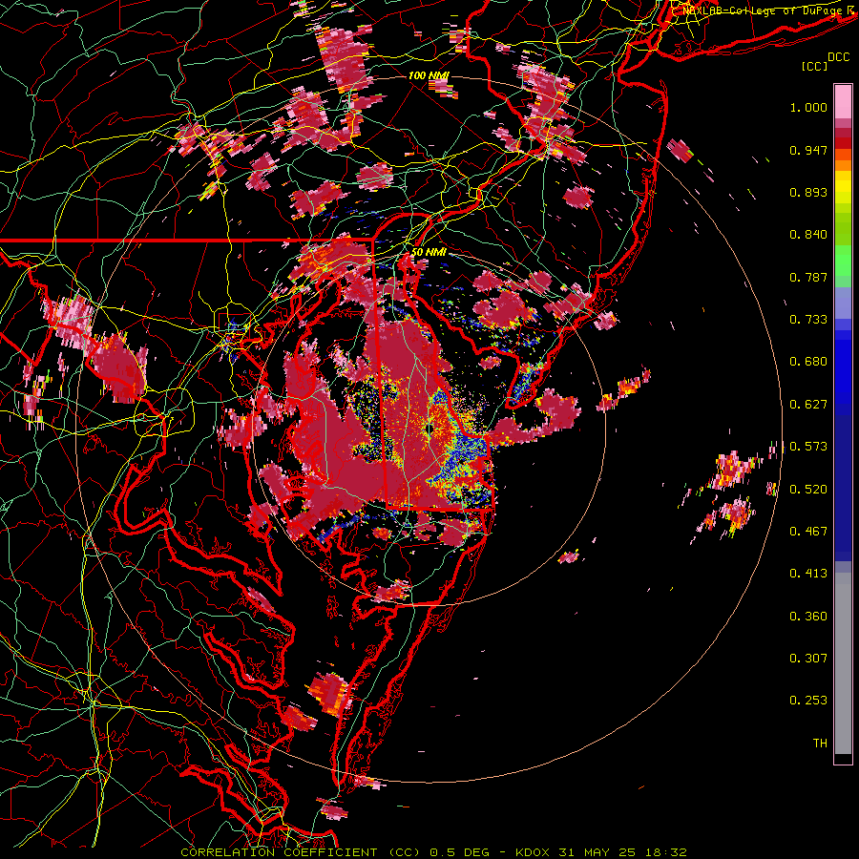Select the 0.680 scale value
The height and width of the screenshot is (859, 859).
[x=808, y=362]
